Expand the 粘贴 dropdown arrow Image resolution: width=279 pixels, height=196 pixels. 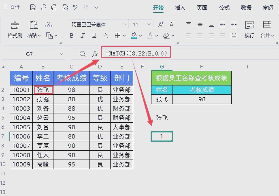pos(39,36)
